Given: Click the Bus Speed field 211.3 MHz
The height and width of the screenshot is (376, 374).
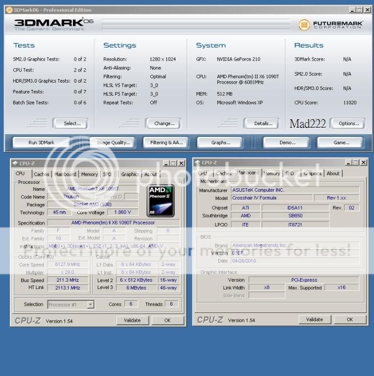Looking at the screenshot, I should (x=68, y=280).
